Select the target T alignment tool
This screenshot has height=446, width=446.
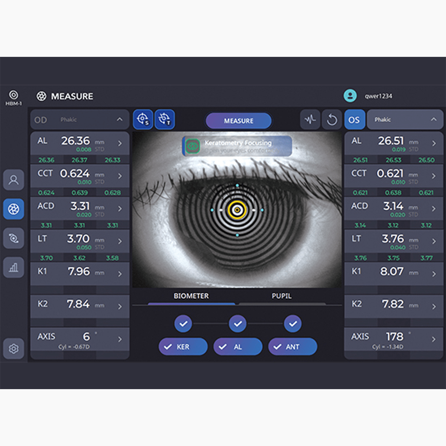pos(165,119)
